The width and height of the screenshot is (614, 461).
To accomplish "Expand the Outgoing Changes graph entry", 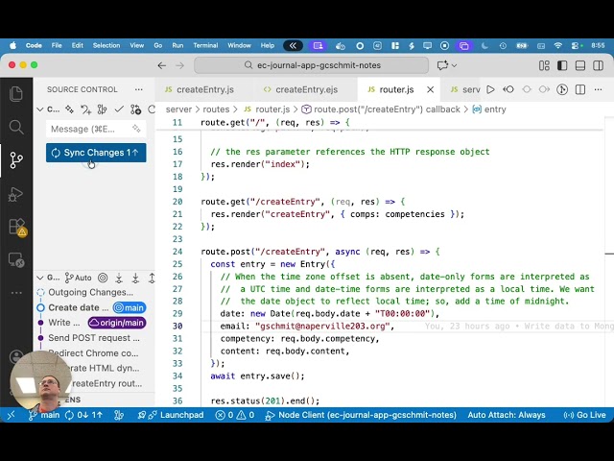I will [x=90, y=292].
